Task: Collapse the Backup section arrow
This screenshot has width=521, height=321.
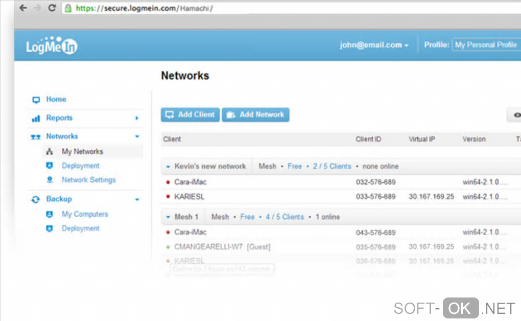Action: 137,199
